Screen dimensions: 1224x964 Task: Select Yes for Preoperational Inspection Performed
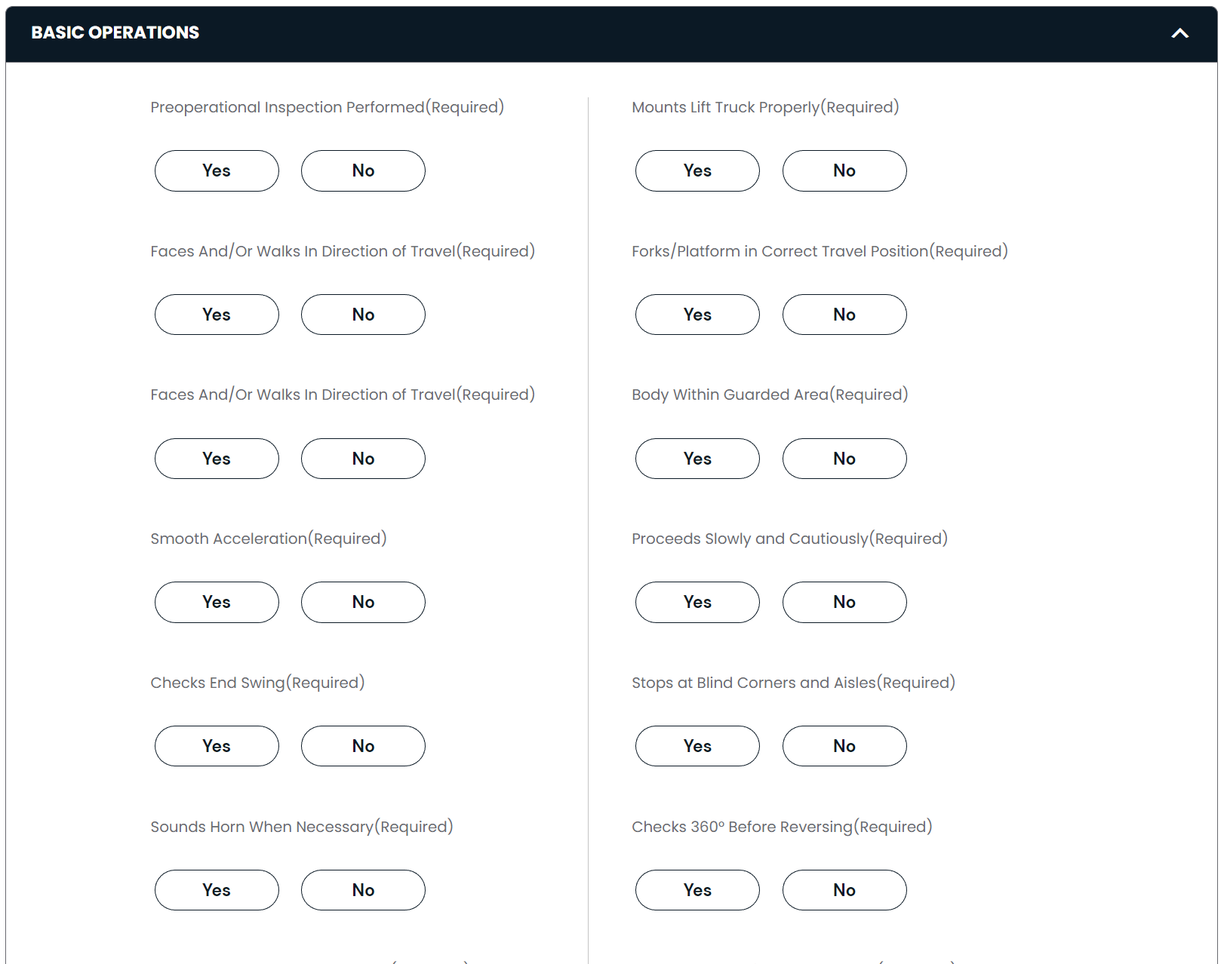click(x=217, y=170)
